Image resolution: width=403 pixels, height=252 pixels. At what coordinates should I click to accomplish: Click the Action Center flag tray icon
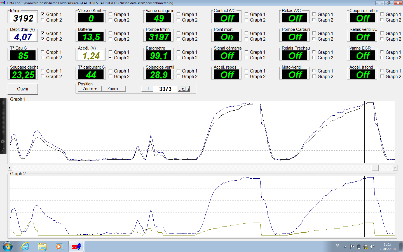tap(352, 247)
